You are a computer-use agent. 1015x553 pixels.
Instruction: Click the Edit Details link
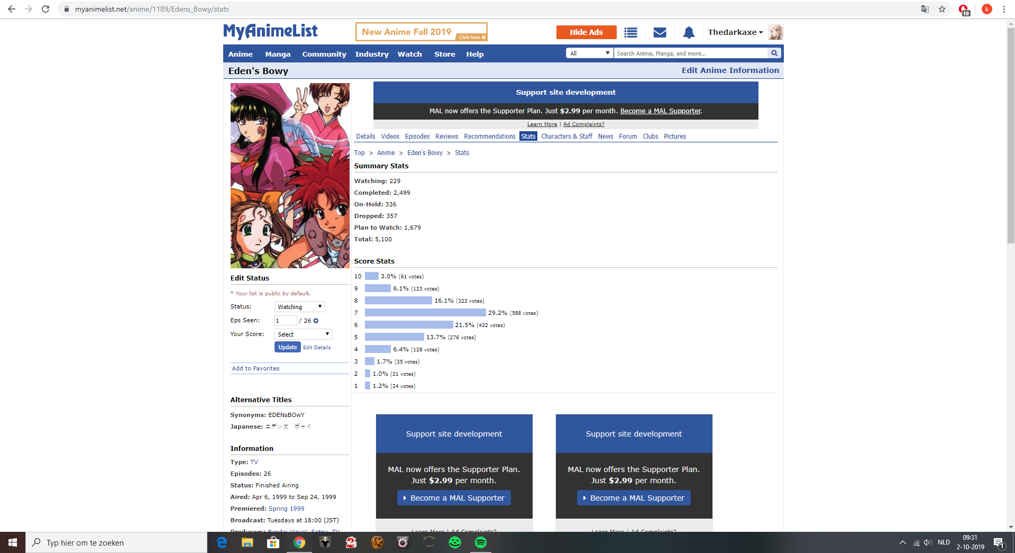(x=317, y=348)
